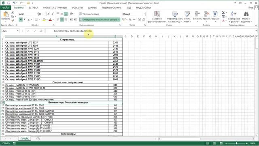The image size is (259, 146).
Task: Apply the yellow fill color bucket
Action: [44, 19]
